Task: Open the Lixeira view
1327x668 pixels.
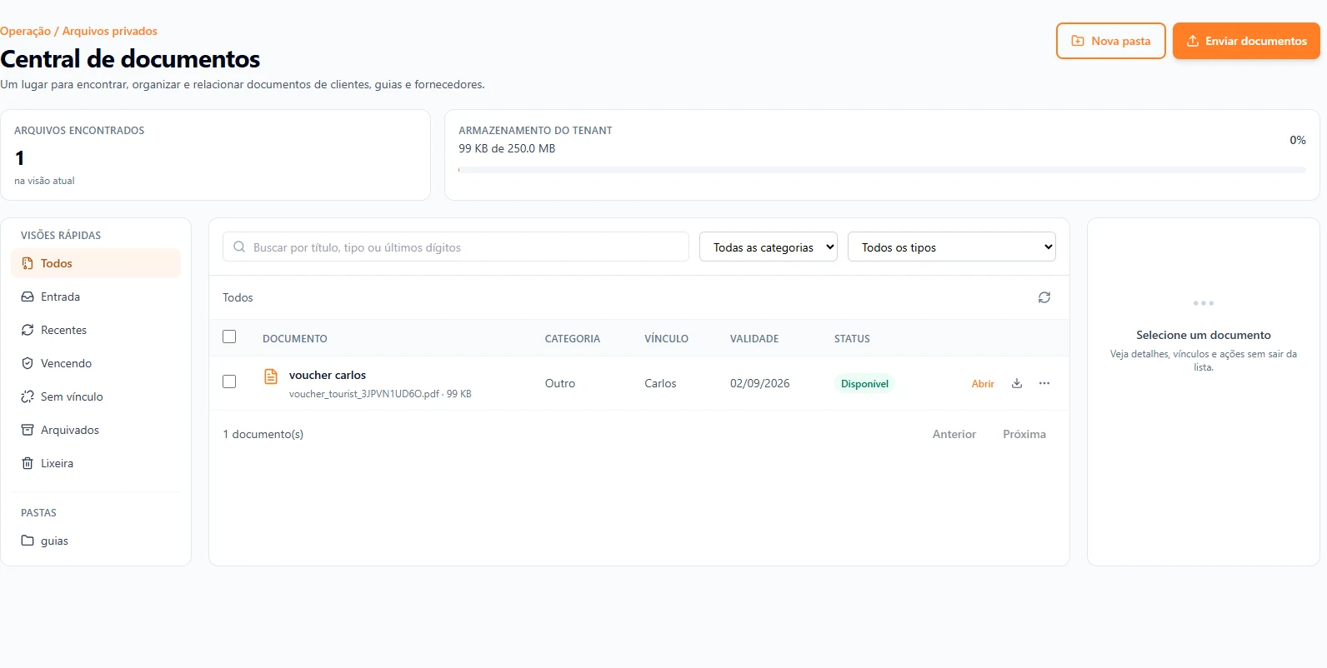Action: pos(96,463)
